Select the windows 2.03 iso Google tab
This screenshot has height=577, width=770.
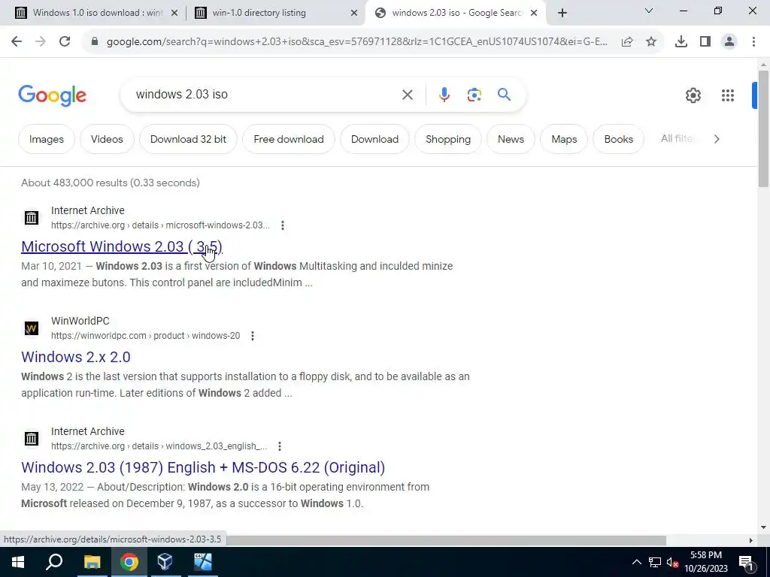click(x=456, y=13)
